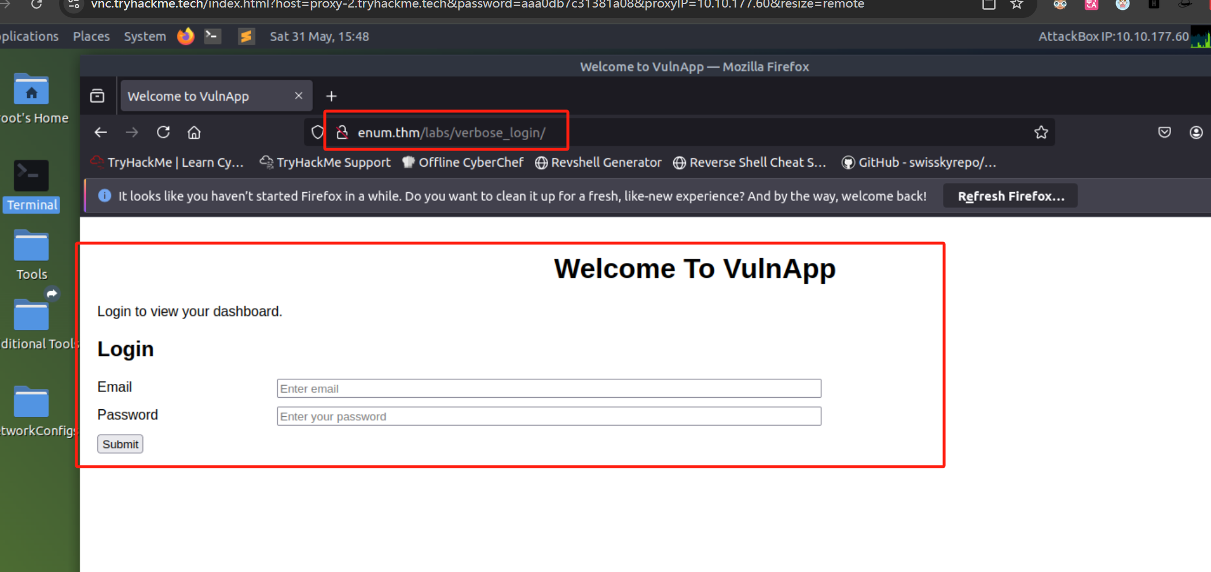Bookmark this page with the star icon
This screenshot has height=572, width=1211.
pyautogui.click(x=1041, y=133)
